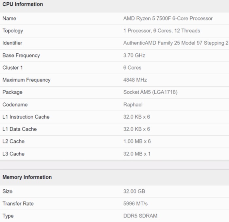The width and height of the screenshot is (229, 222).
Task: Click the DDR5 SDRAM memory type value
Action: [x=140, y=216]
